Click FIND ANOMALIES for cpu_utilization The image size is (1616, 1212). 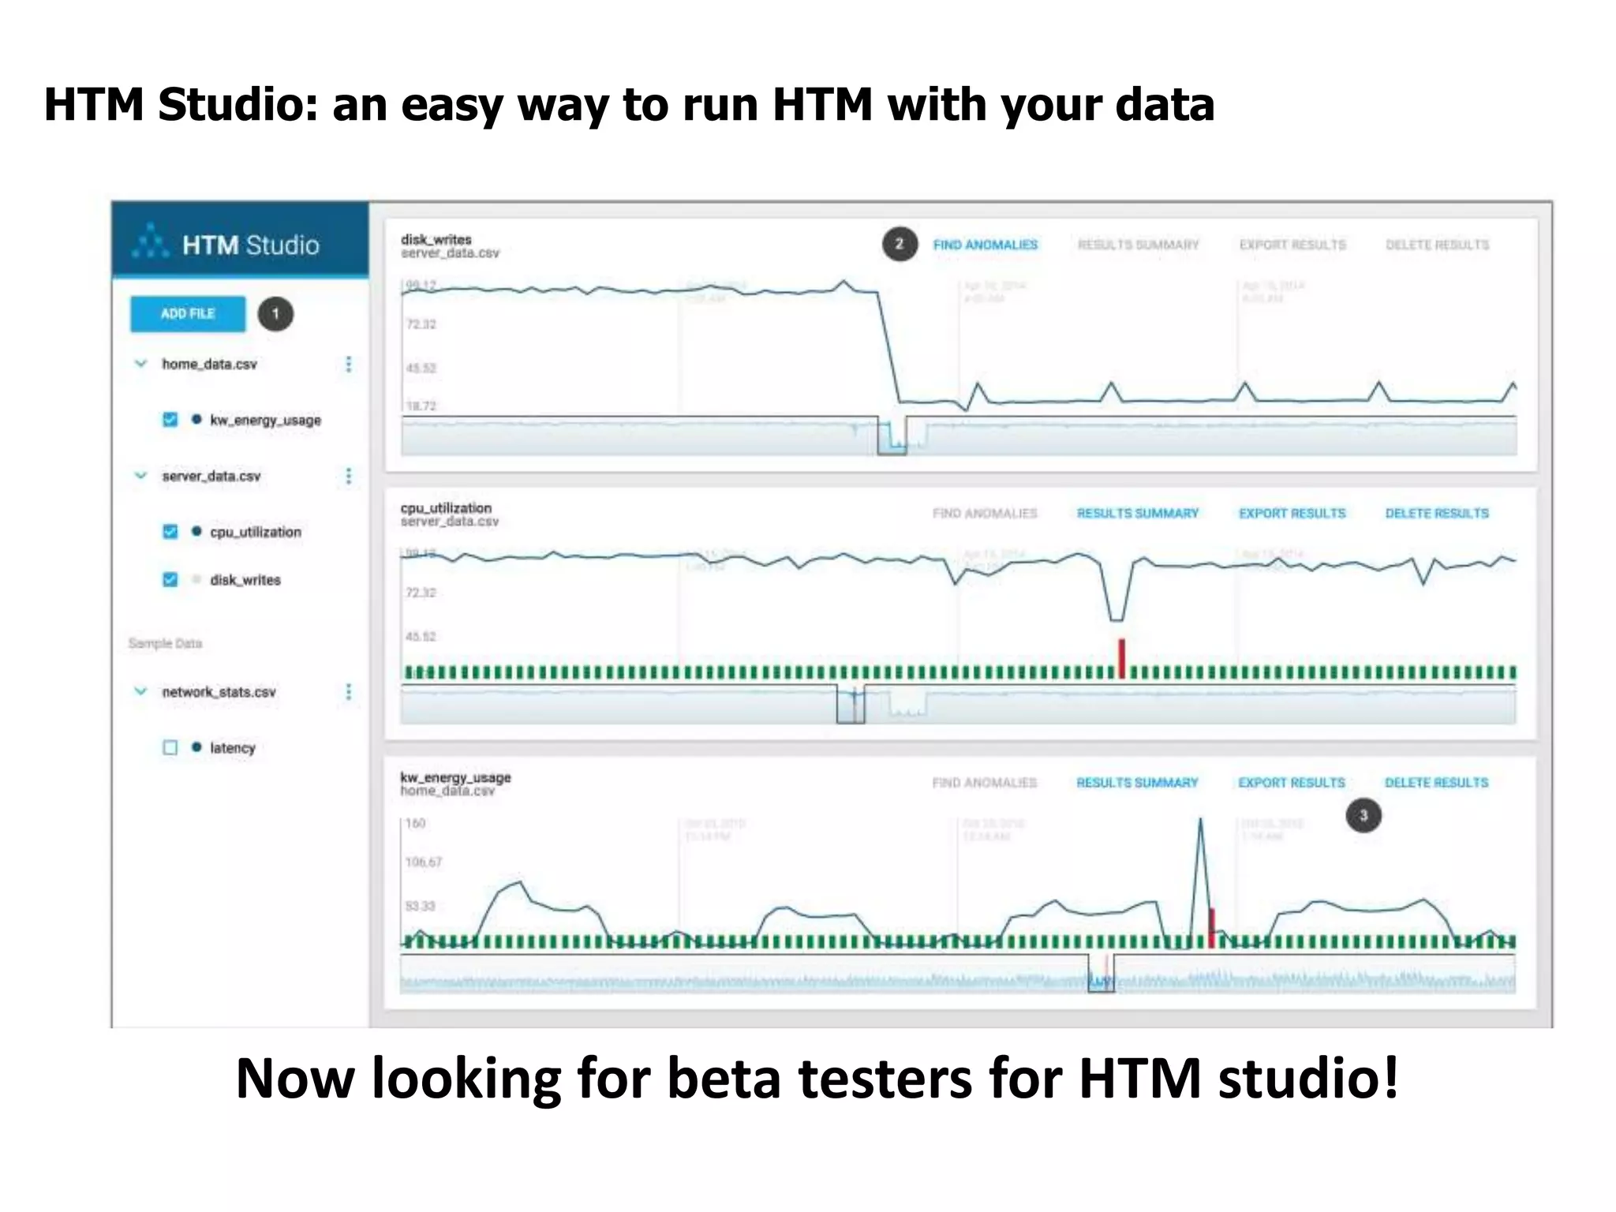[985, 513]
